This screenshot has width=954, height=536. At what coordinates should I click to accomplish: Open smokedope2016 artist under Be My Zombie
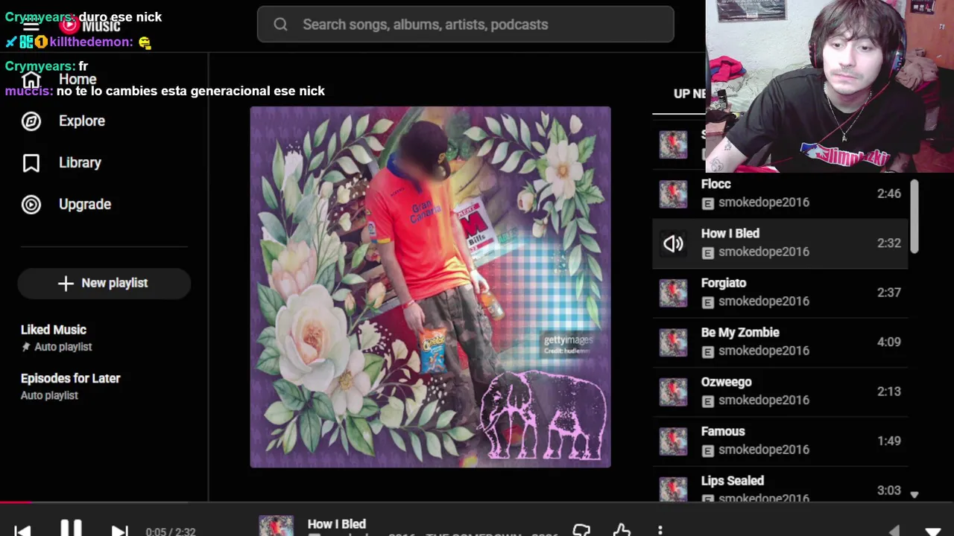pyautogui.click(x=764, y=351)
